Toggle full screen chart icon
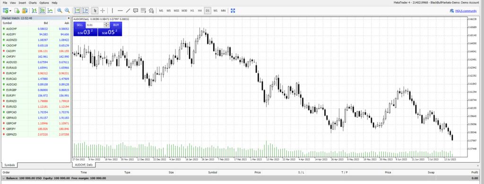484x184 pixels. 233,10
